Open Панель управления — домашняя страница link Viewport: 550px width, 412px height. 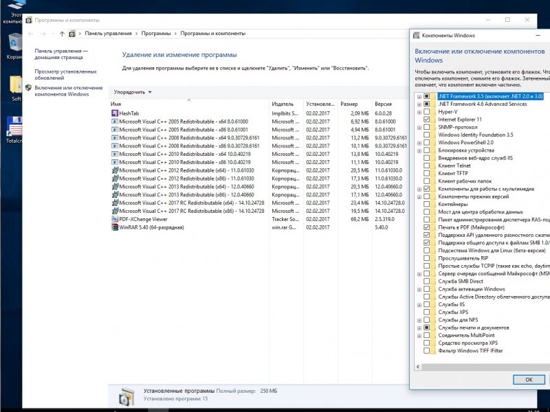(61, 54)
